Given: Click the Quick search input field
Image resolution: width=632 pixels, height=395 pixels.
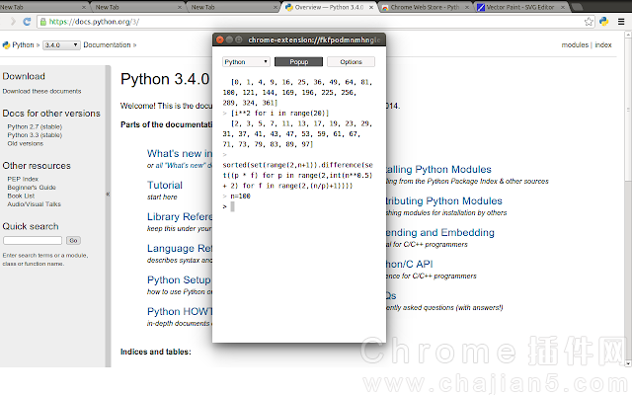Looking at the screenshot, I should point(33,241).
